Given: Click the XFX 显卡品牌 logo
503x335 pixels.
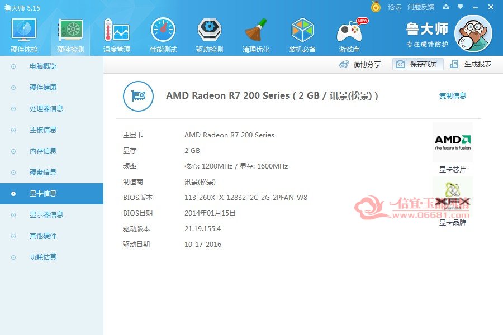Looking at the screenshot, I should click(x=453, y=196).
